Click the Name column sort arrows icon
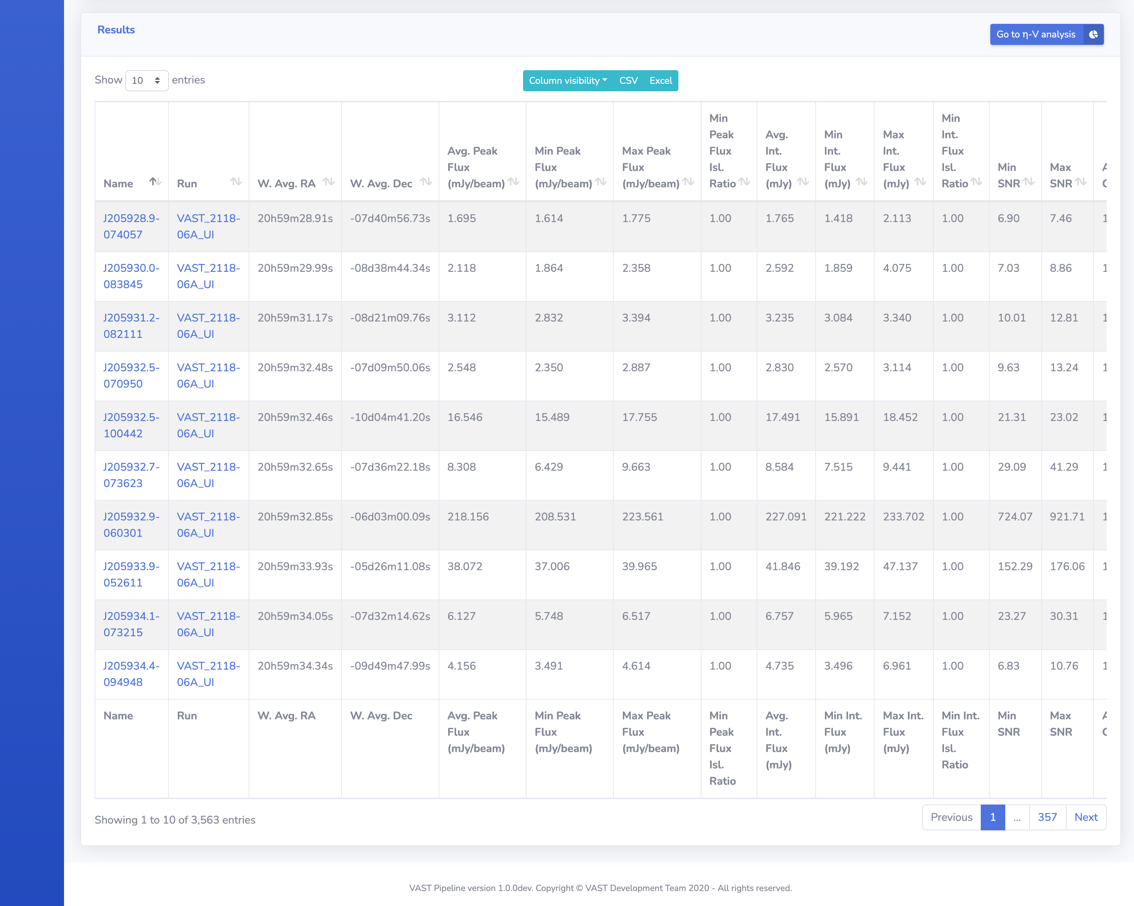 155,182
